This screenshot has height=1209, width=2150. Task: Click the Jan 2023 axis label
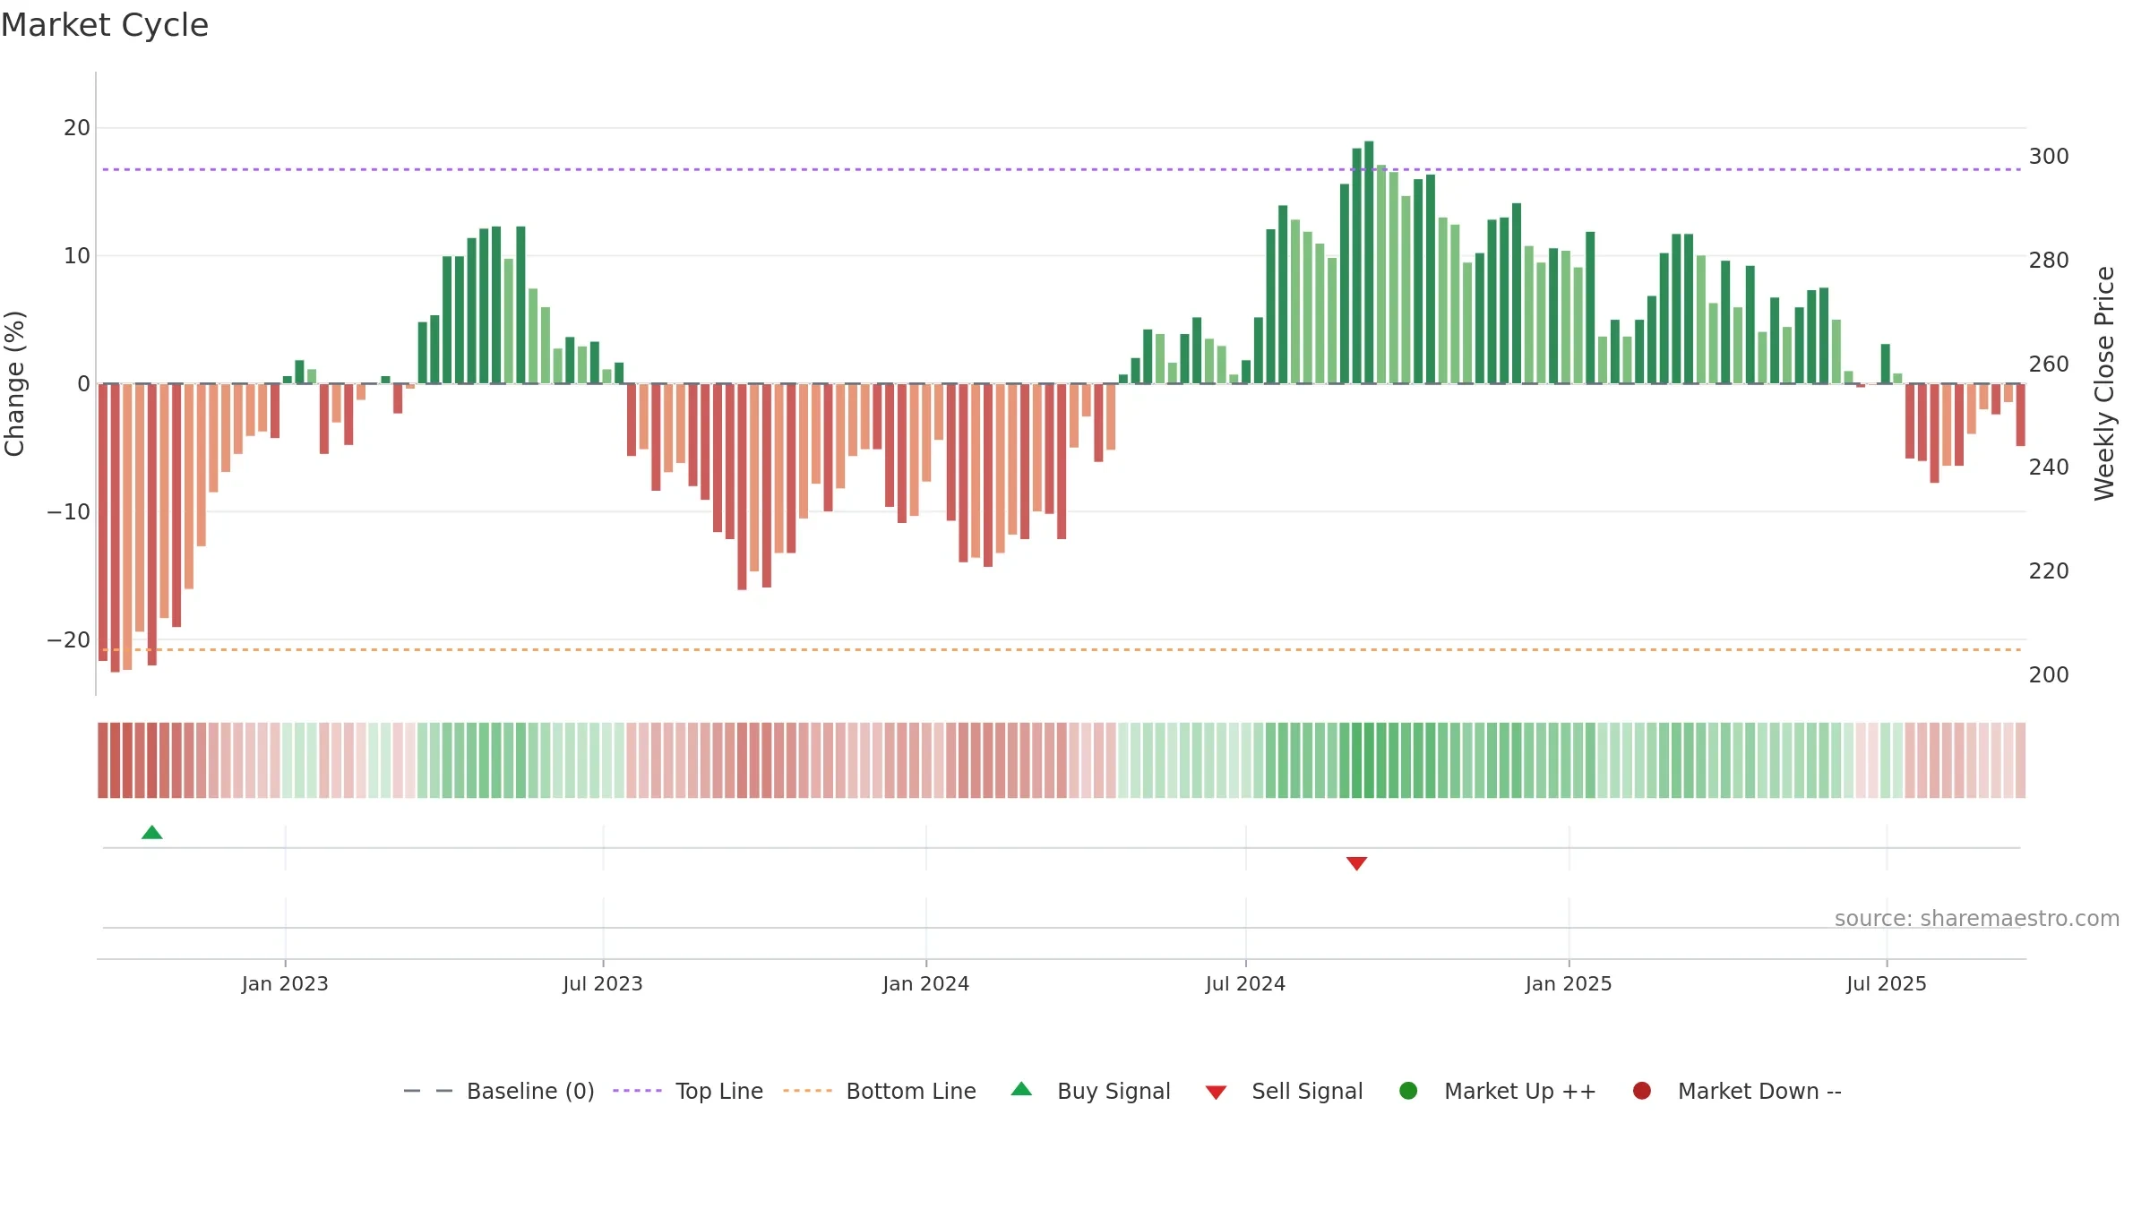coord(285,984)
